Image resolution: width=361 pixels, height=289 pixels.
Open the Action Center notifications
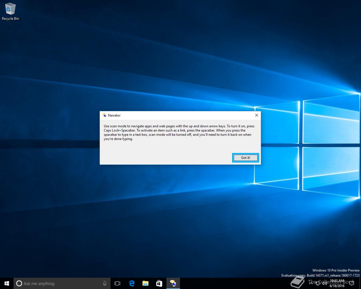click(x=351, y=283)
